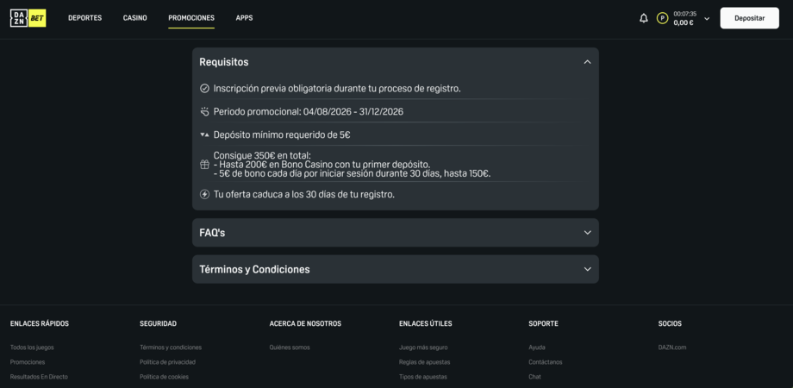This screenshot has height=388, width=793.
Task: Open DAZN.com partner link
Action: pyautogui.click(x=672, y=347)
